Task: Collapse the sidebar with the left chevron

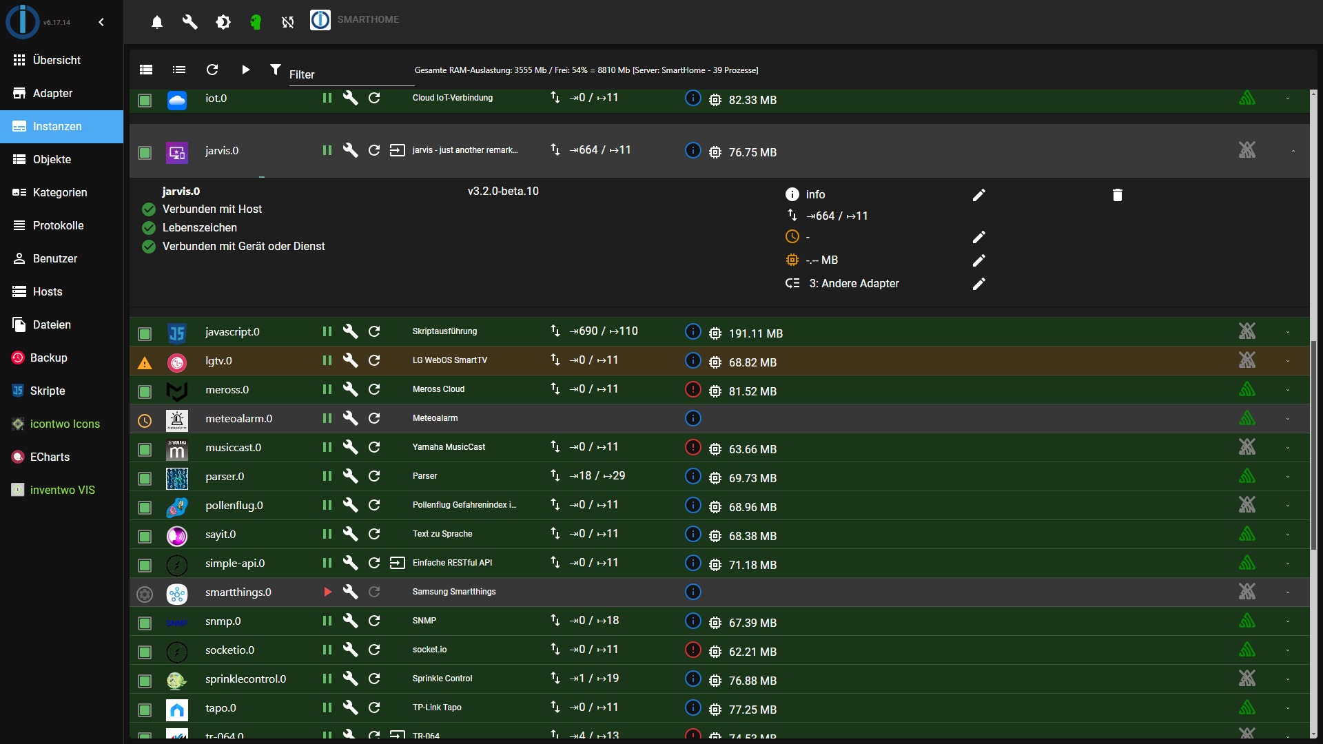Action: click(101, 22)
